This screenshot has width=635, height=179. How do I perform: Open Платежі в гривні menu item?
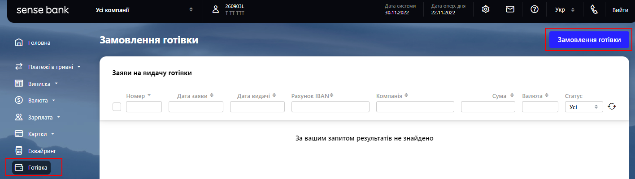[x=51, y=67]
